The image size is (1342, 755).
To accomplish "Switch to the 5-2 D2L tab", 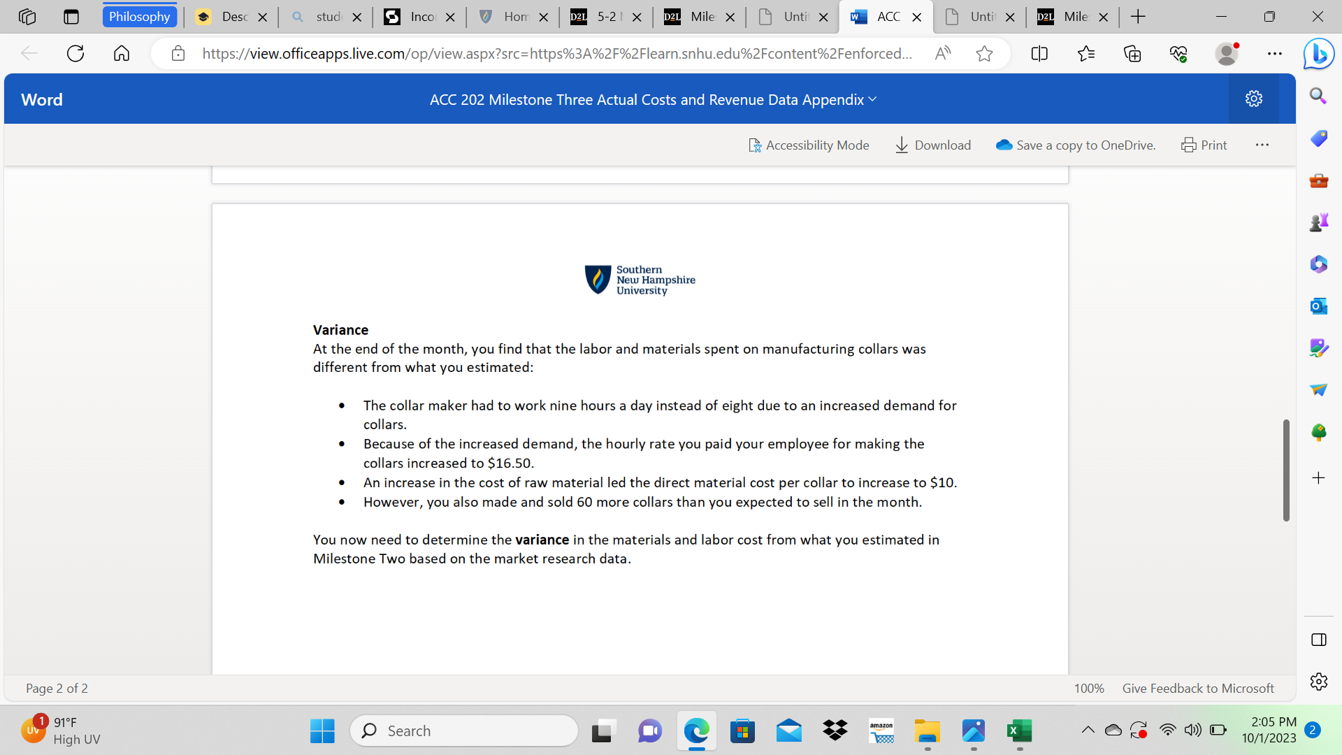I will [x=605, y=17].
